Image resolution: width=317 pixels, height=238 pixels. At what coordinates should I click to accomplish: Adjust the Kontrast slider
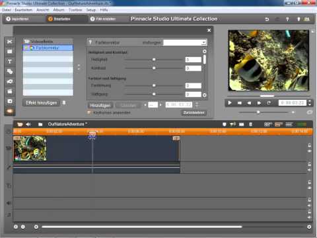tap(154, 68)
